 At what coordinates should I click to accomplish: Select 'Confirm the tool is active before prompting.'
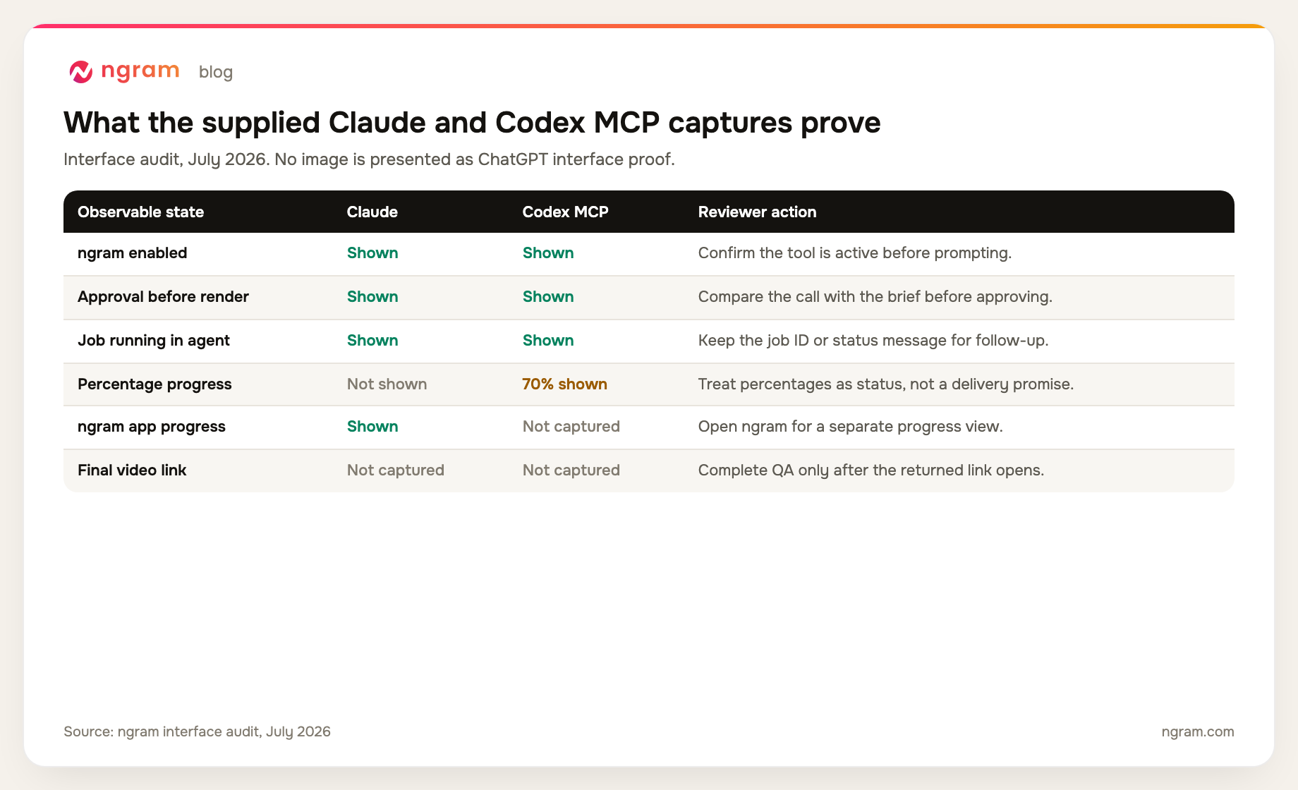point(855,253)
